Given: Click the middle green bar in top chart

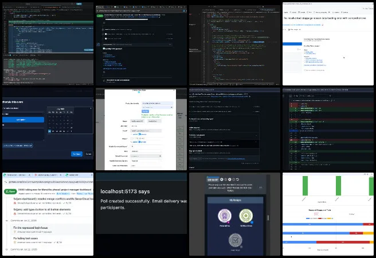Looking at the screenshot, I should tap(338, 186).
